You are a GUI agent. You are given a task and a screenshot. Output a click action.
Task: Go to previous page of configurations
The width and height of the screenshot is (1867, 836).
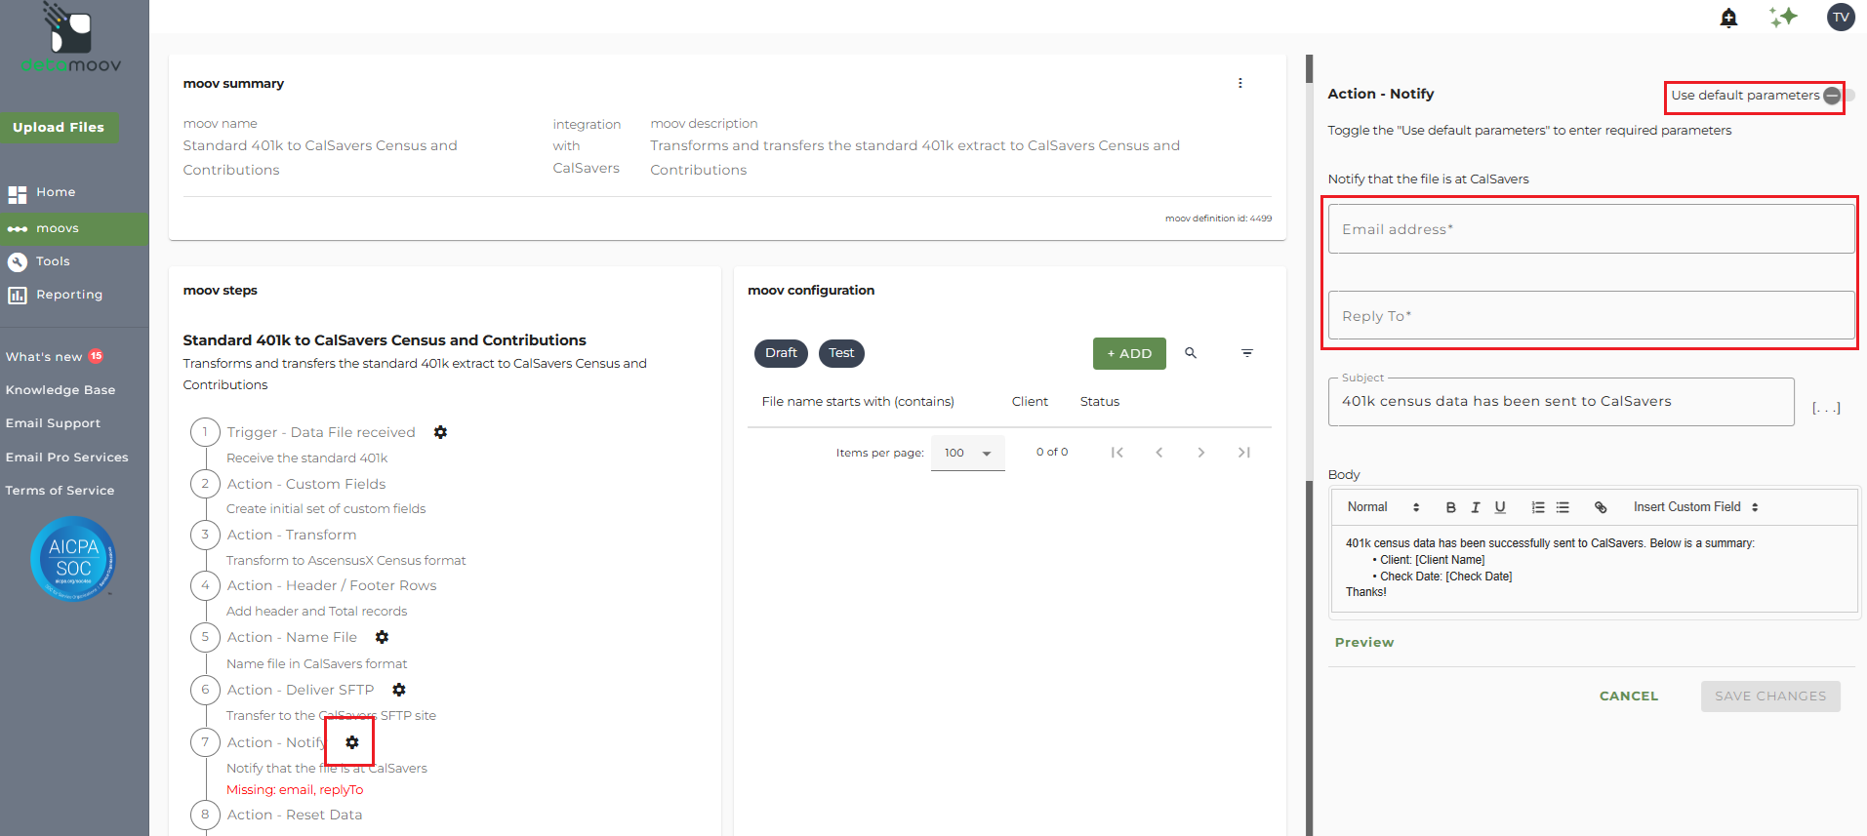pyautogui.click(x=1159, y=453)
